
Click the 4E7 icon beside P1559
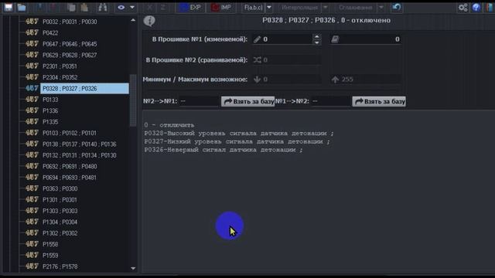coord(32,256)
